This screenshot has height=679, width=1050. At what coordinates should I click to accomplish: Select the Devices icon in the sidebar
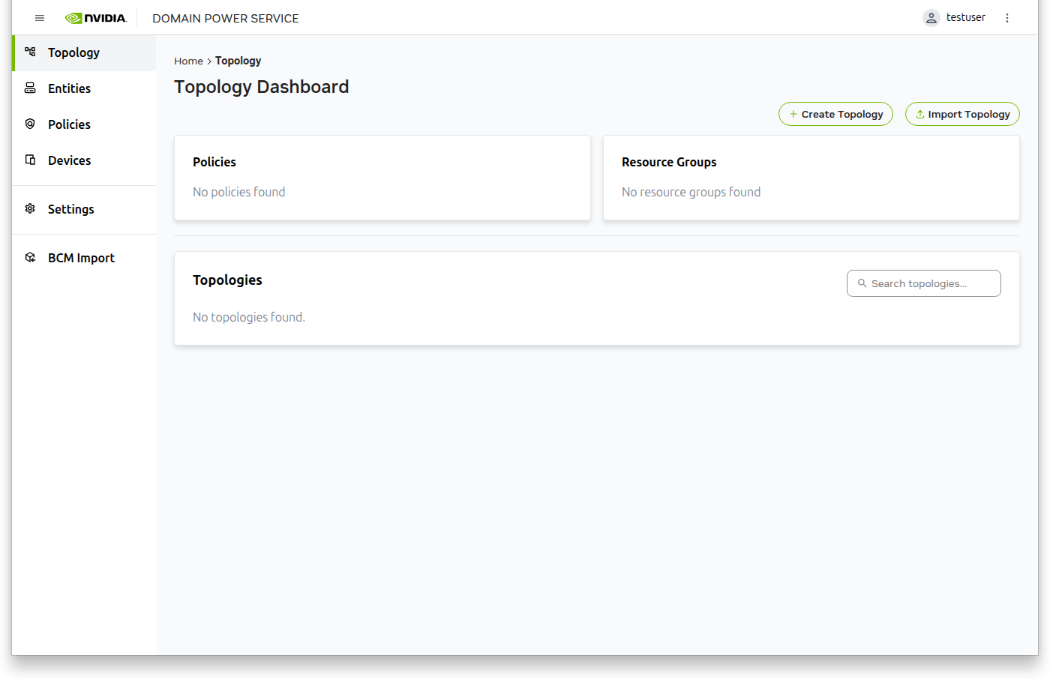tap(30, 160)
